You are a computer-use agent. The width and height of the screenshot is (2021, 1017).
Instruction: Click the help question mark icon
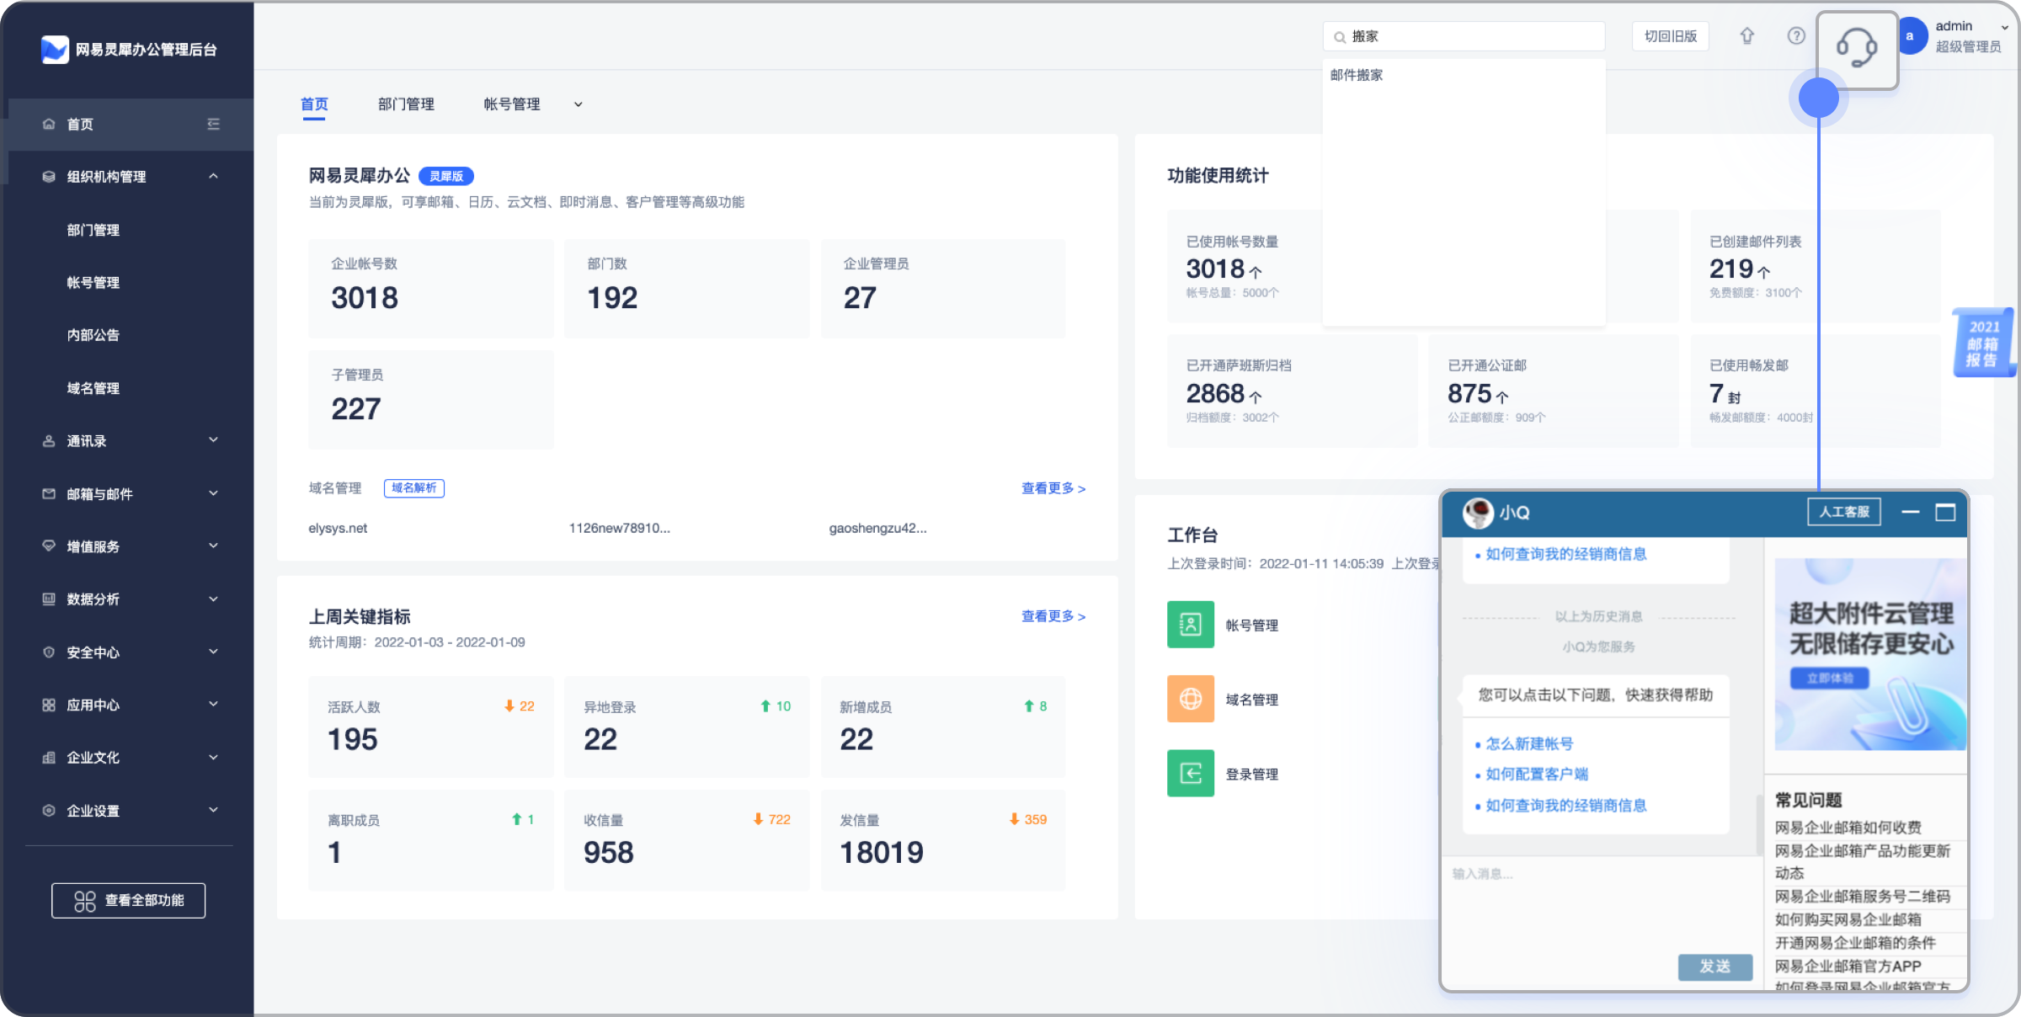coord(1796,36)
